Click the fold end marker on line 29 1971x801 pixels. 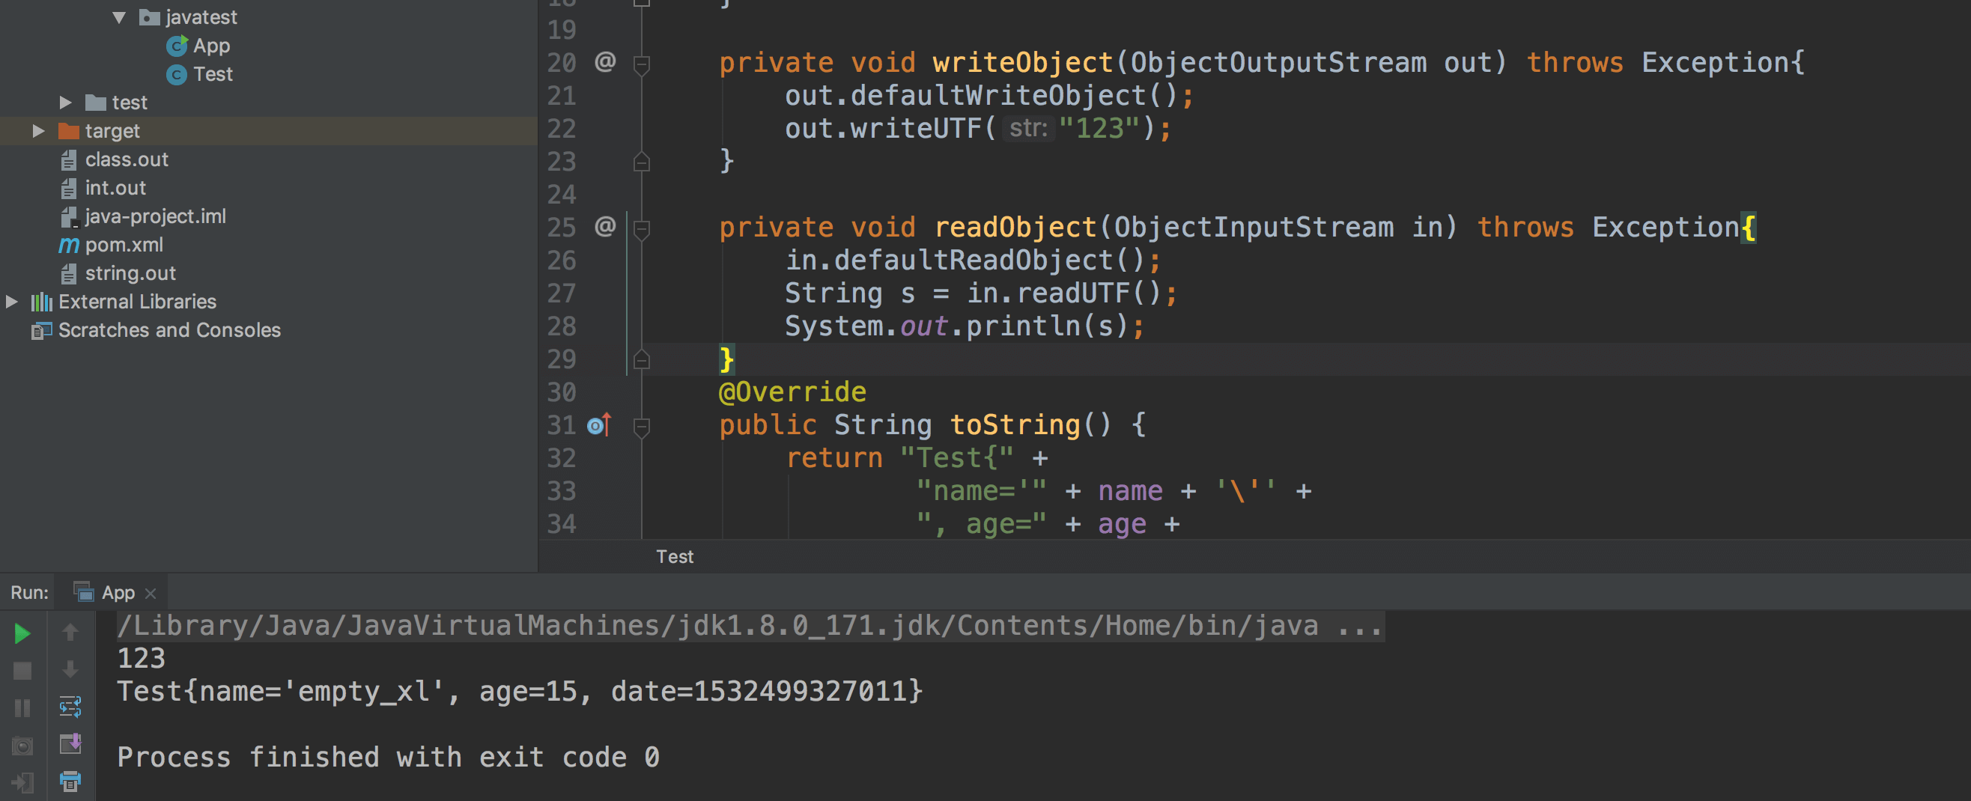tap(642, 359)
